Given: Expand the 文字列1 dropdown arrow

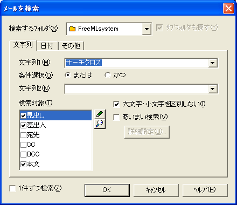Looking at the screenshot, I should (213, 63).
